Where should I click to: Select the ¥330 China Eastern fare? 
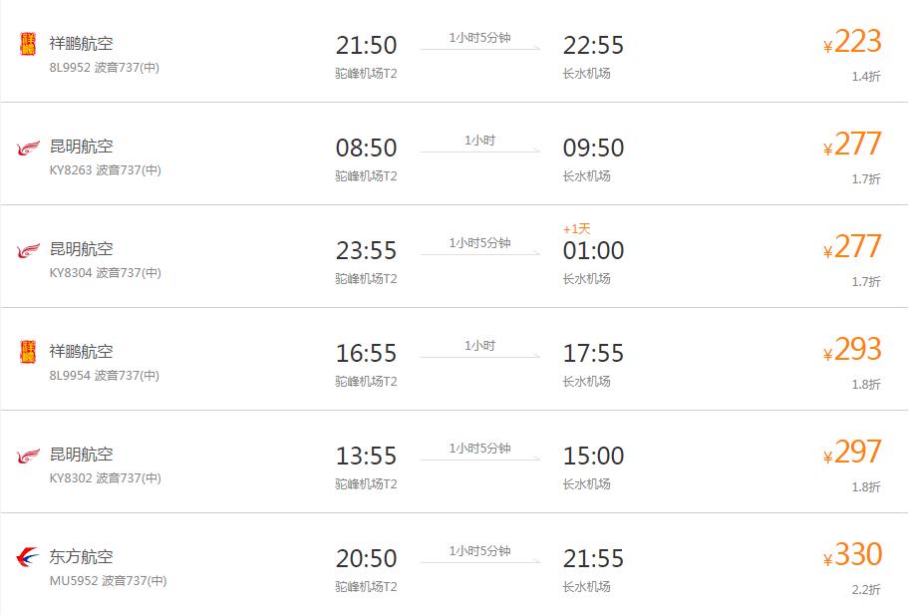point(856,554)
